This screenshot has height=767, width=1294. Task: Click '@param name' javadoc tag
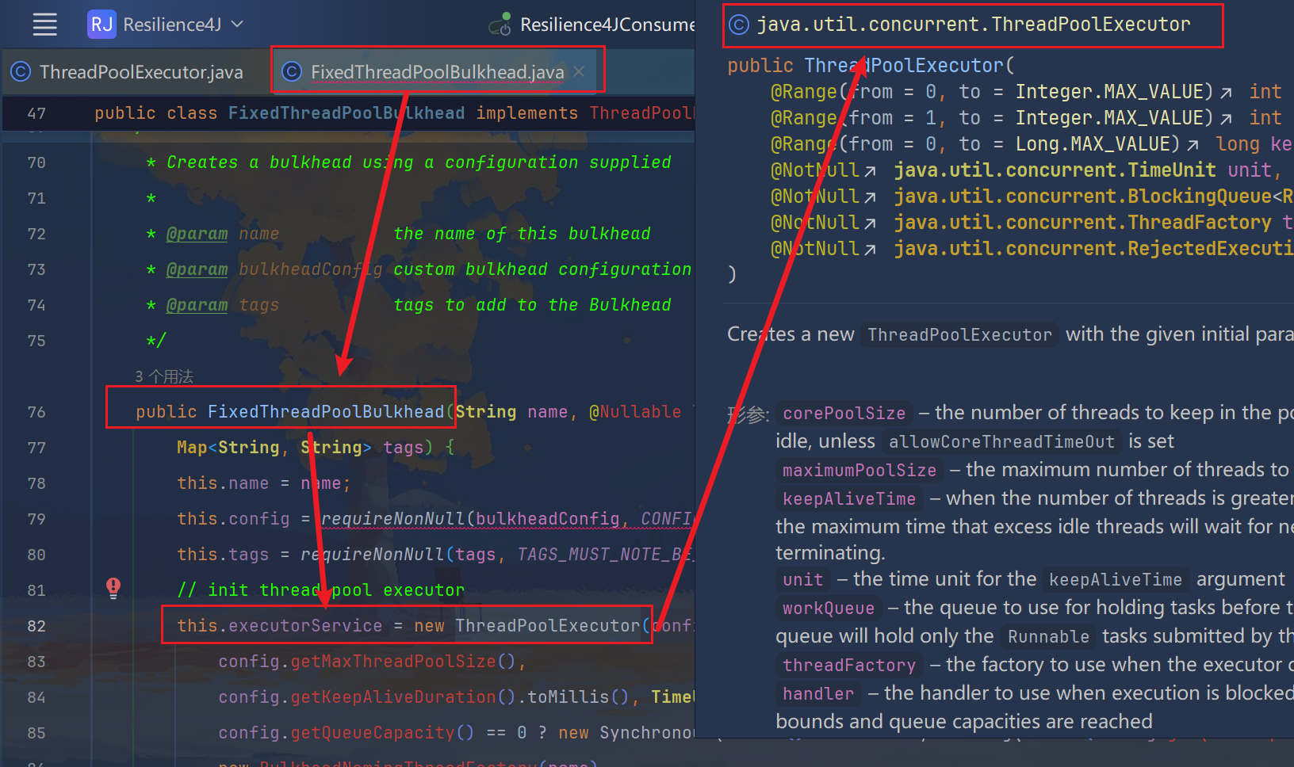point(222,234)
